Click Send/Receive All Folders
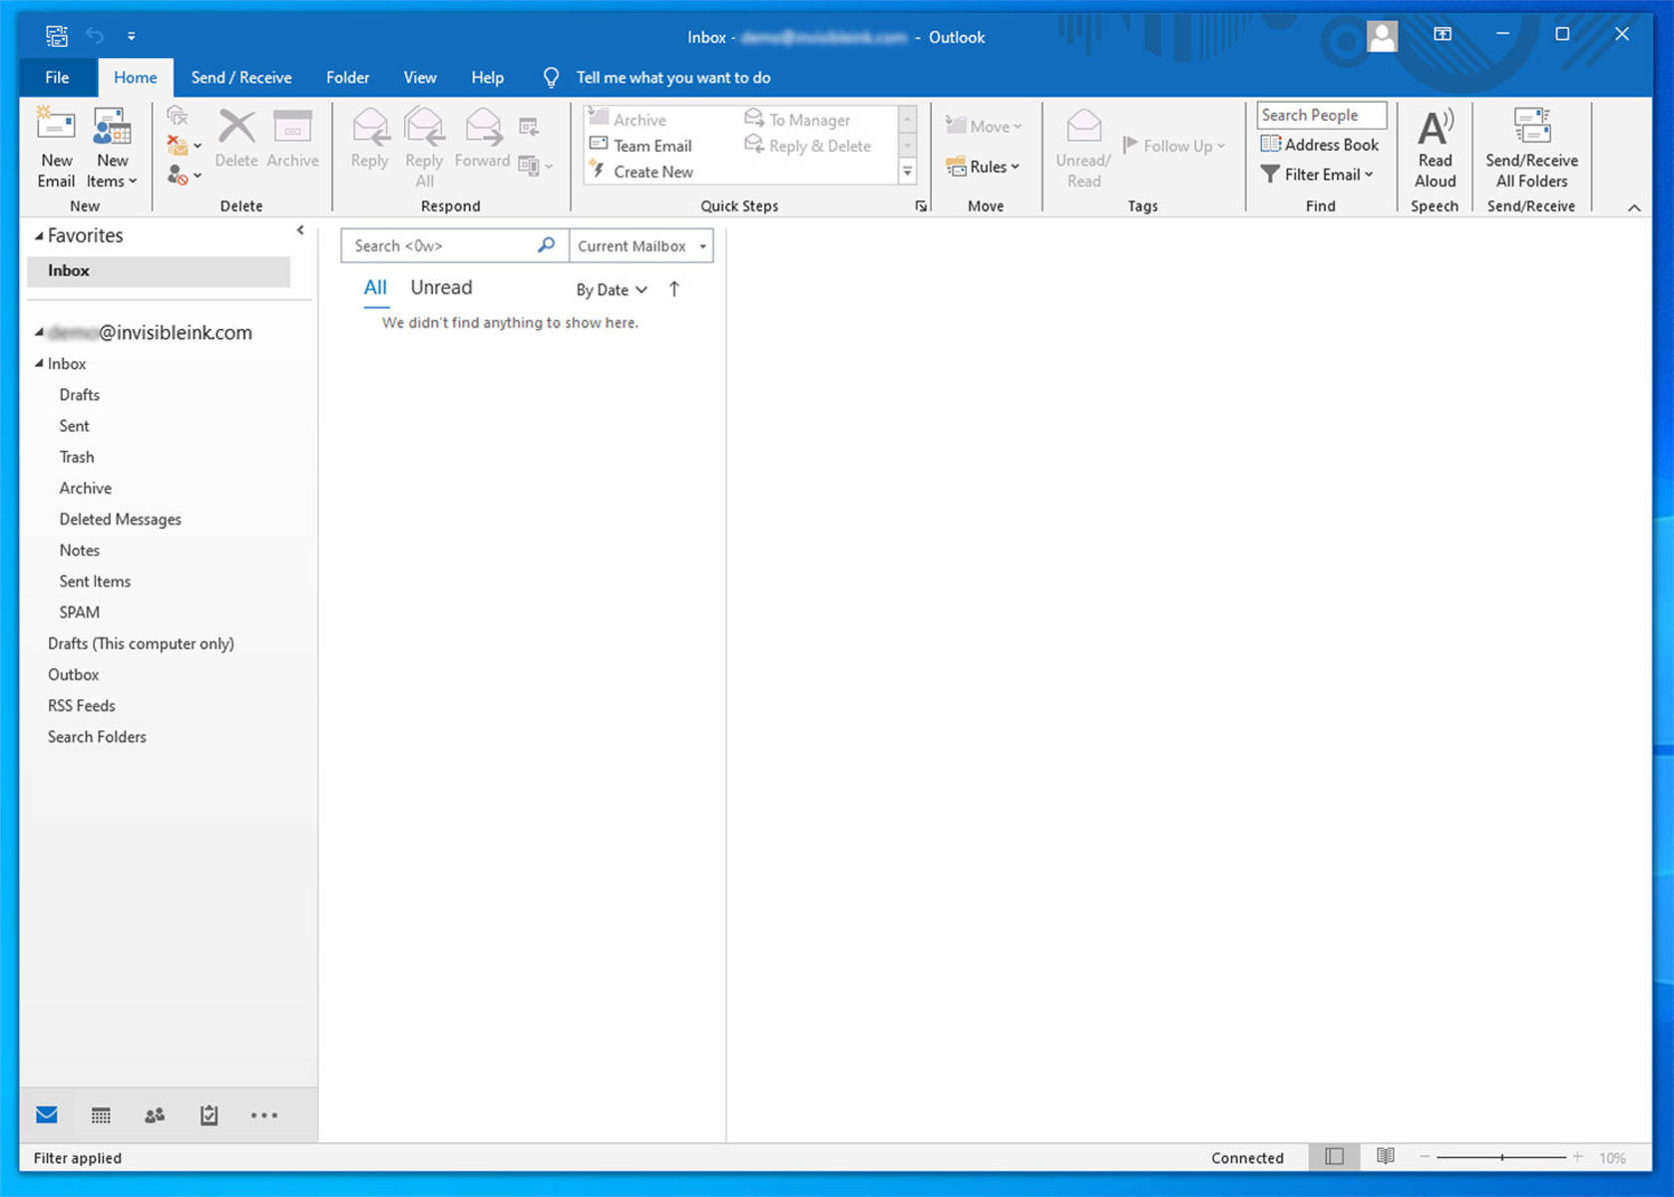The width and height of the screenshot is (1674, 1197). (x=1531, y=148)
